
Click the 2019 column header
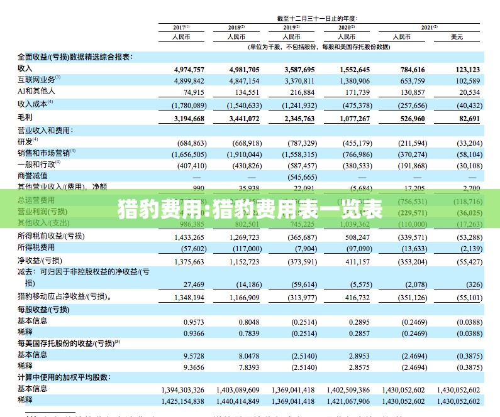pos(291,28)
